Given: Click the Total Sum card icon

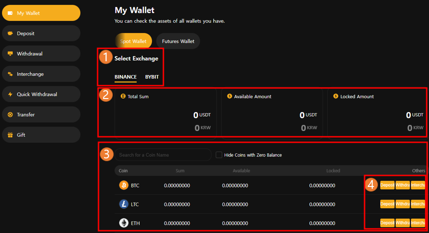Looking at the screenshot, I should 123,96.
